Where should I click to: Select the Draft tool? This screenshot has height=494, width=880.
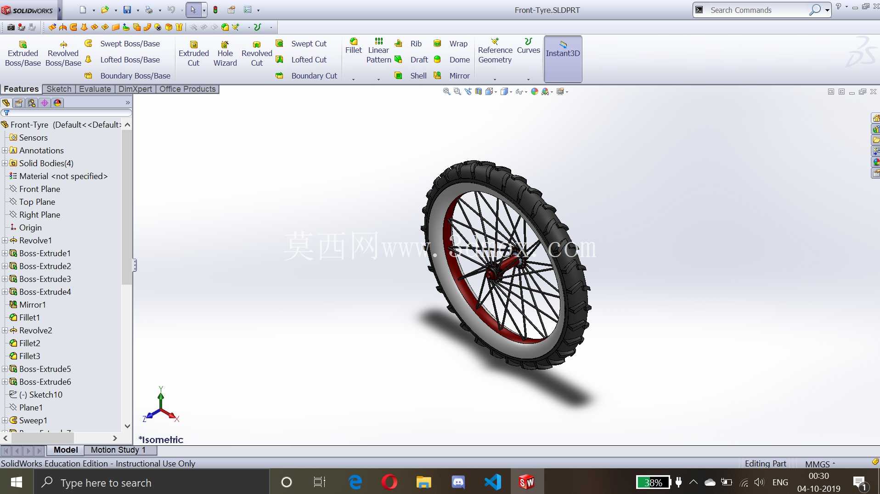pyautogui.click(x=412, y=60)
